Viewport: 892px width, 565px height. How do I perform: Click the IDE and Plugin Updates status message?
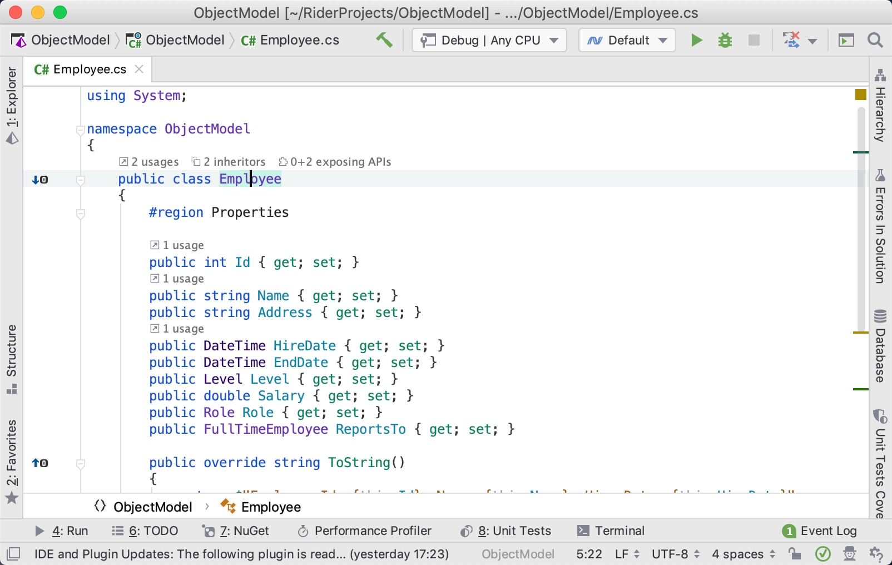241,554
